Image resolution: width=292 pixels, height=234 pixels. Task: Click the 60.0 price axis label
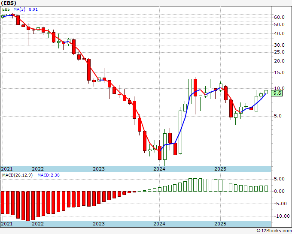tap(280, 17)
